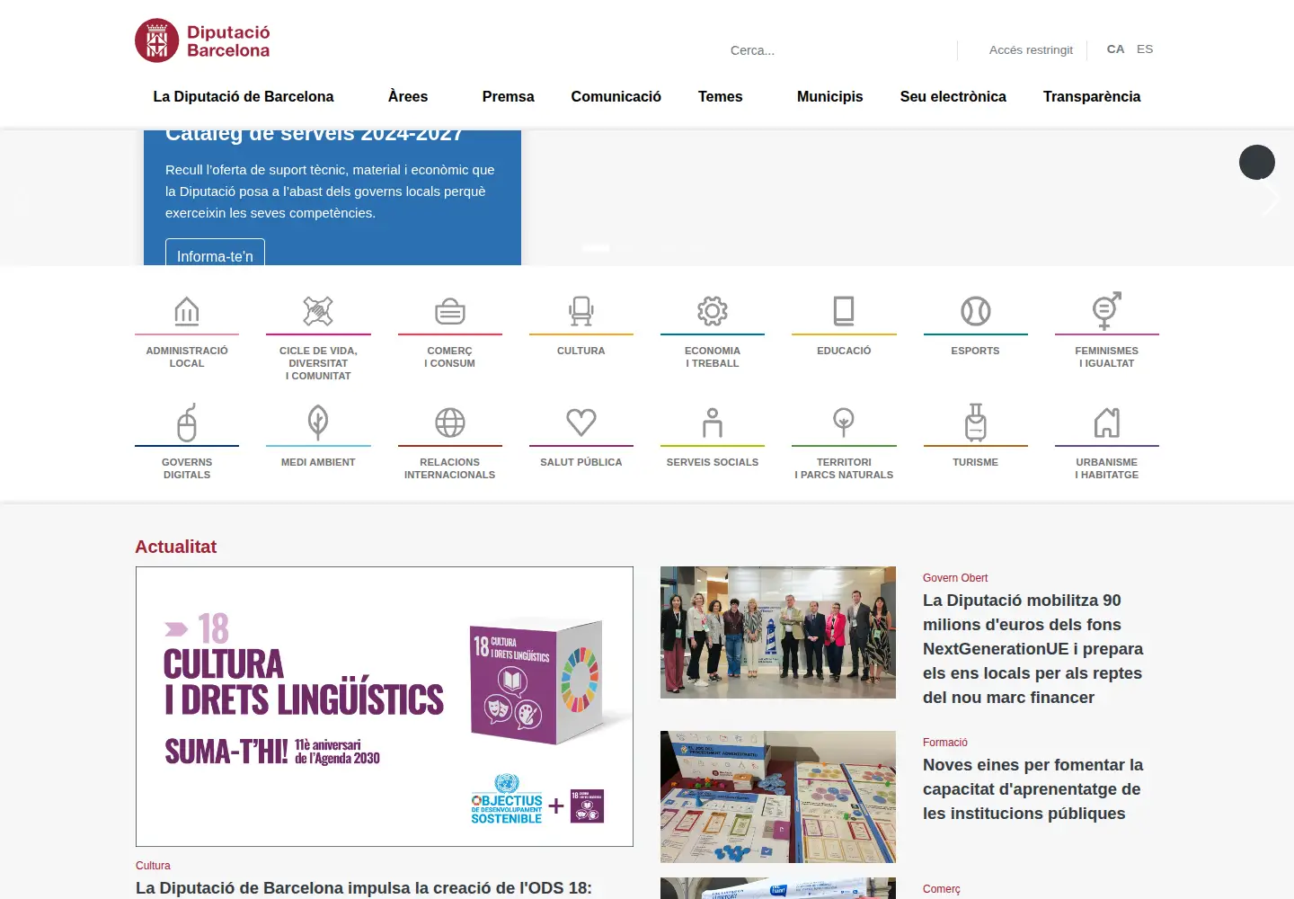Open the Temes menu
Screen dimensions: 1294x899
[721, 96]
